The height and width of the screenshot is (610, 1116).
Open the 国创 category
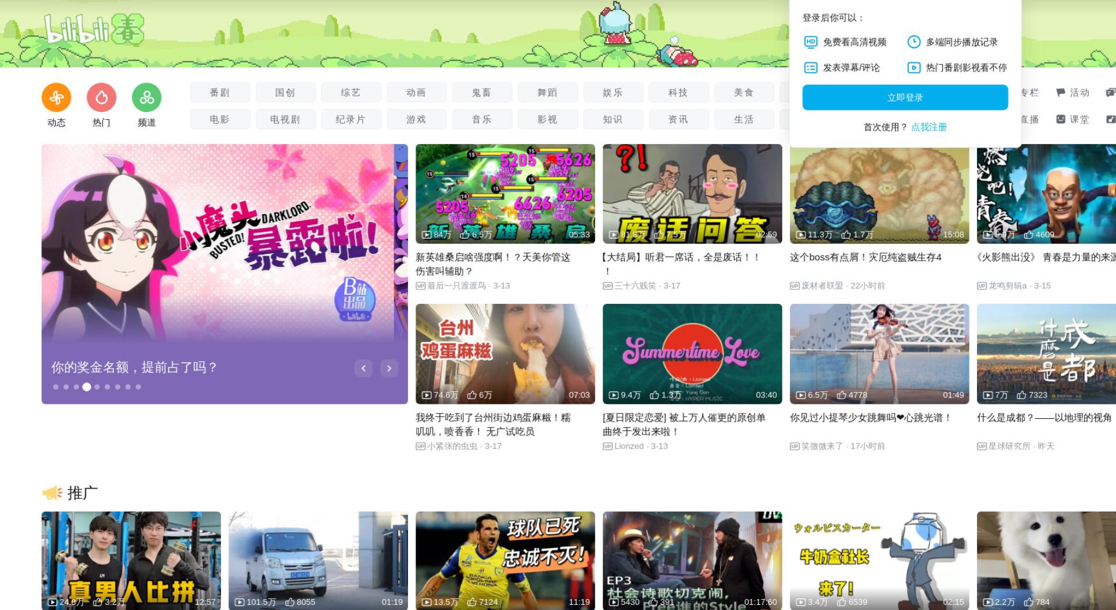[x=285, y=92]
